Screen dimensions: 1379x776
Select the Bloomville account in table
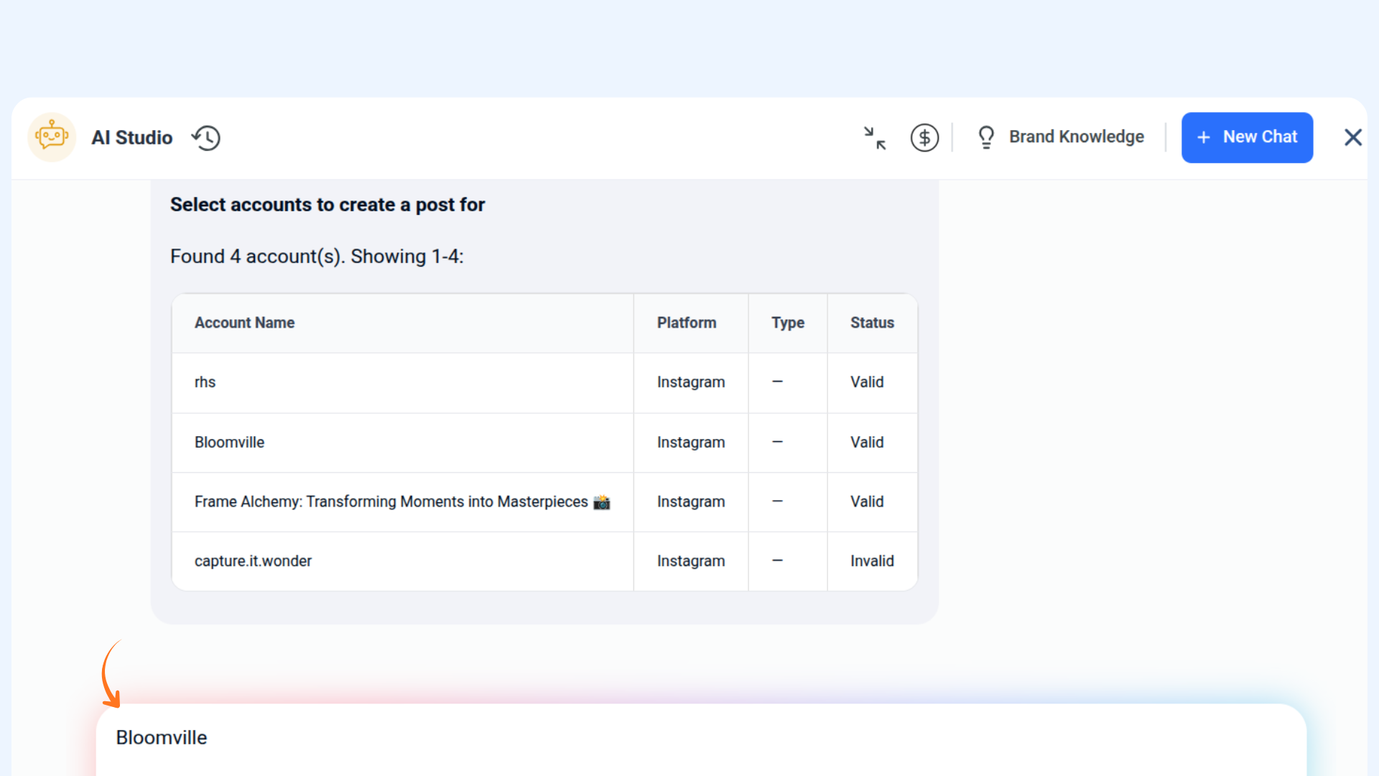pyautogui.click(x=229, y=443)
